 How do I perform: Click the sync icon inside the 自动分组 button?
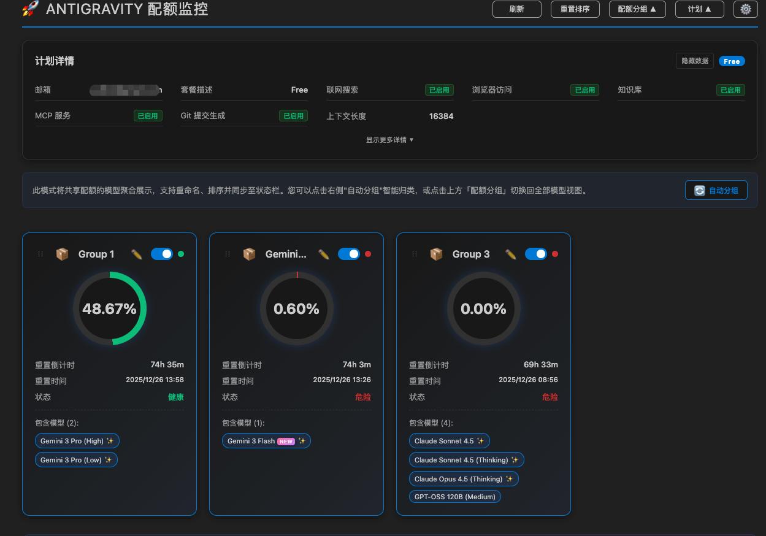699,190
